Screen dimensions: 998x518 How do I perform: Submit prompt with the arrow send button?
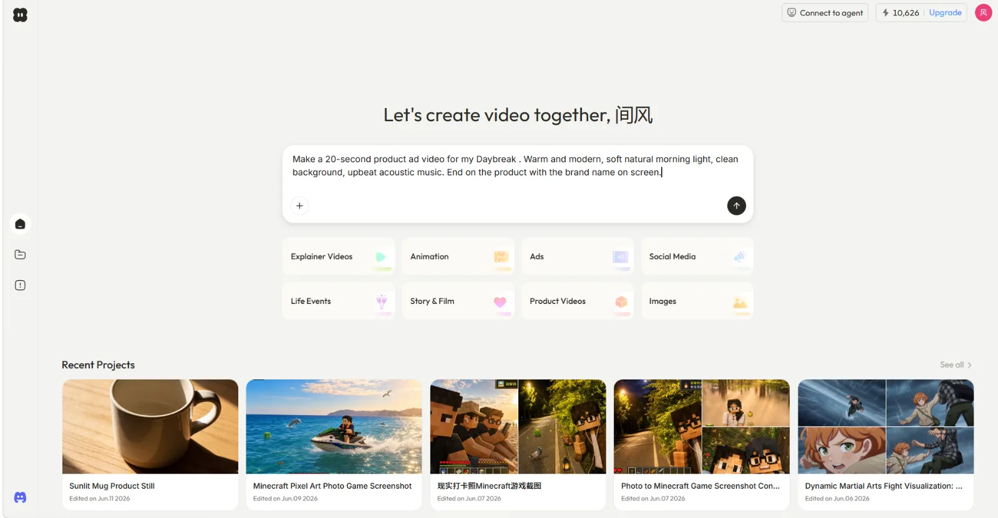pos(737,206)
